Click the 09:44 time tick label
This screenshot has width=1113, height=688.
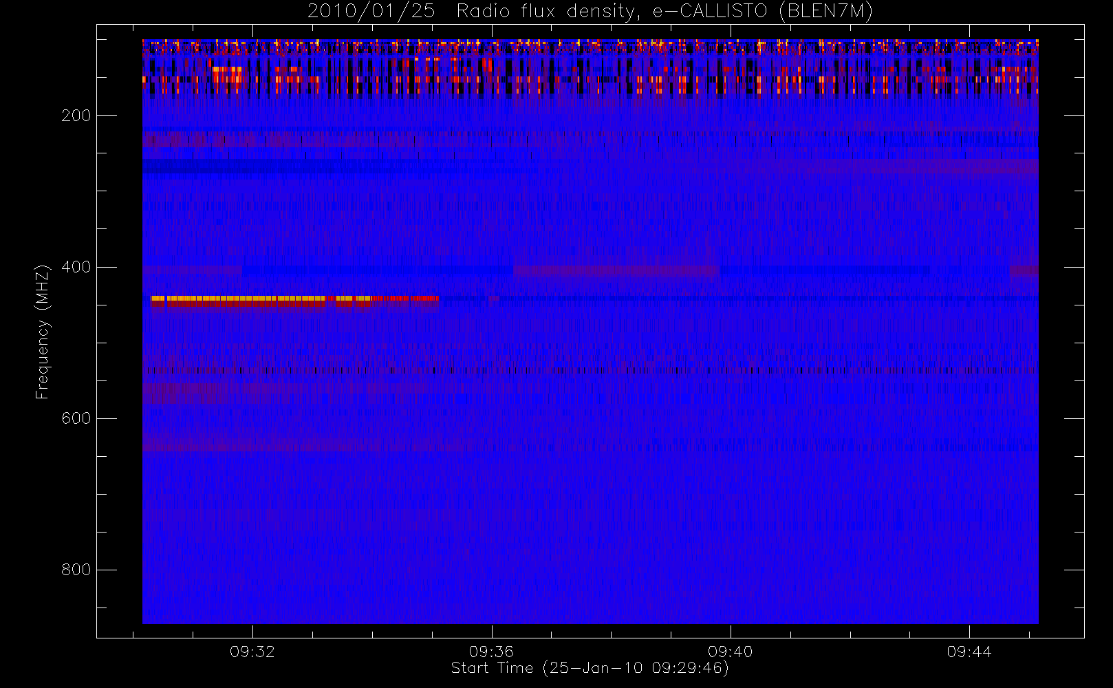969,652
